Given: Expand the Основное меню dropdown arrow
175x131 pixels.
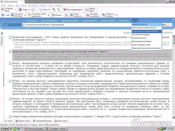Looking at the screenshot, I should (x=15, y=10).
